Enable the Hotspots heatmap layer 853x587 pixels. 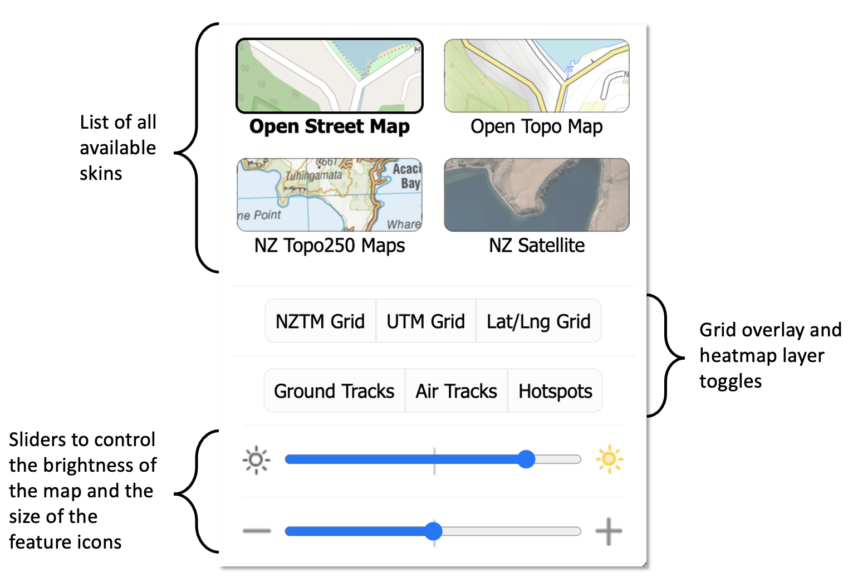[x=555, y=390]
